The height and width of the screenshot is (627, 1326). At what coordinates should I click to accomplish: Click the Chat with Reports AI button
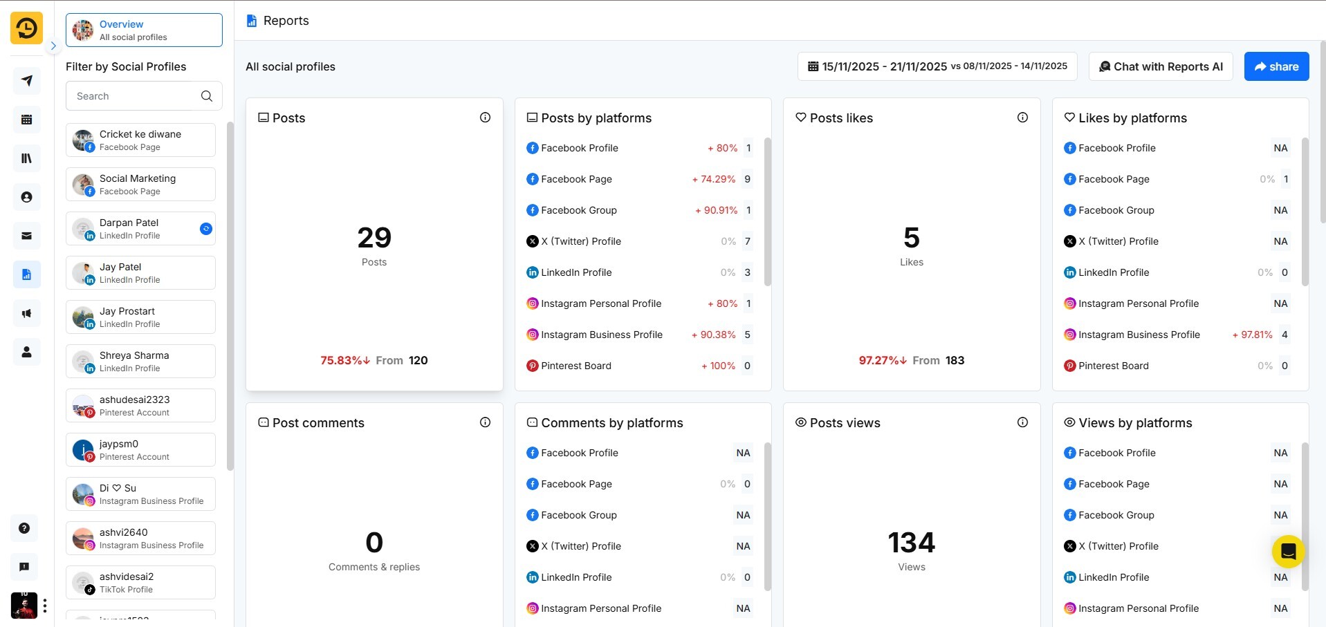pyautogui.click(x=1160, y=66)
